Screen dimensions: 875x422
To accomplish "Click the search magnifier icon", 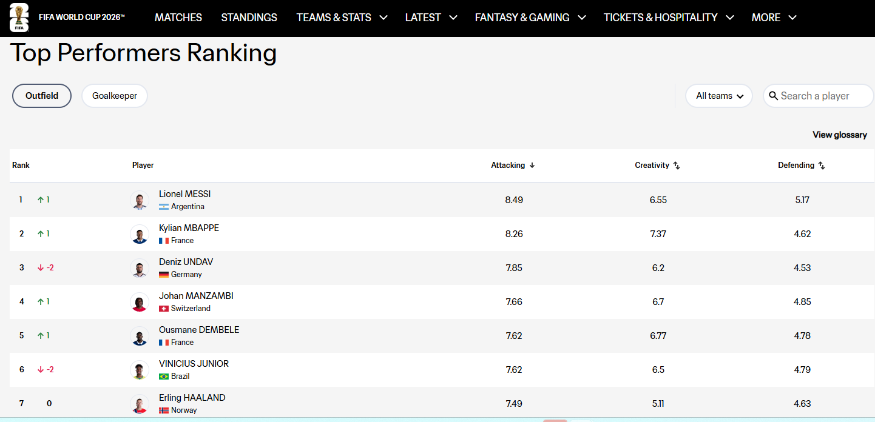I will 774,96.
